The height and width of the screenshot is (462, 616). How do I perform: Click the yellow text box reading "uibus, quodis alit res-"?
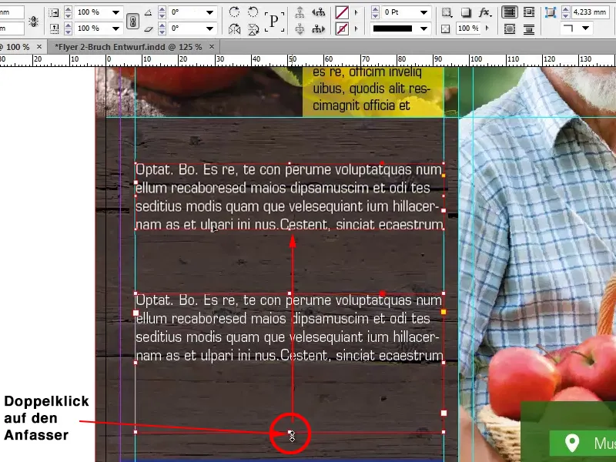pos(372,89)
